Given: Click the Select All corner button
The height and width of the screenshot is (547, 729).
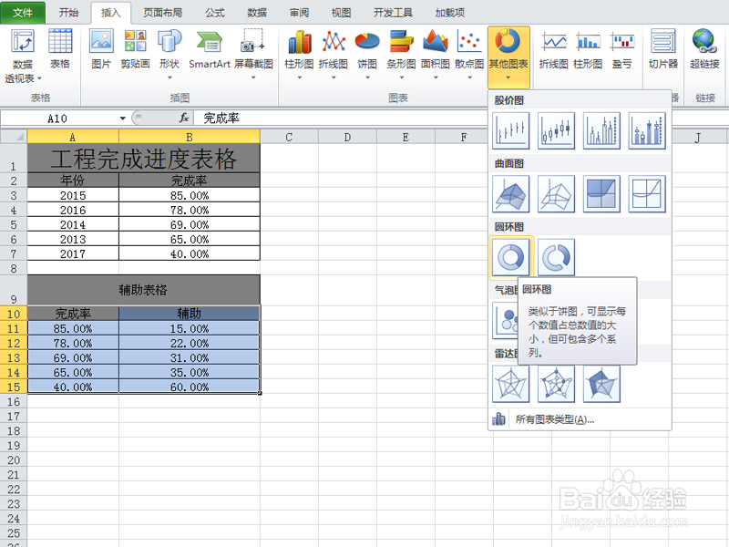Looking at the screenshot, I should tap(14, 138).
